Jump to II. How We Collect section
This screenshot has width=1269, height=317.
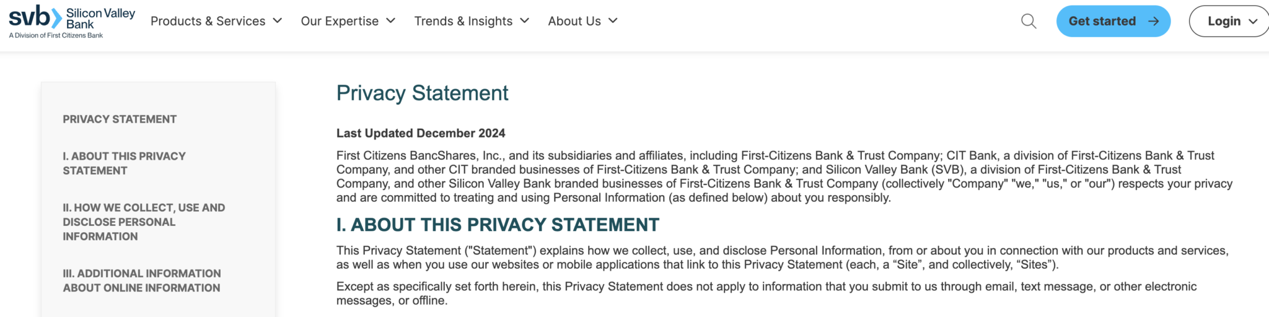[144, 222]
